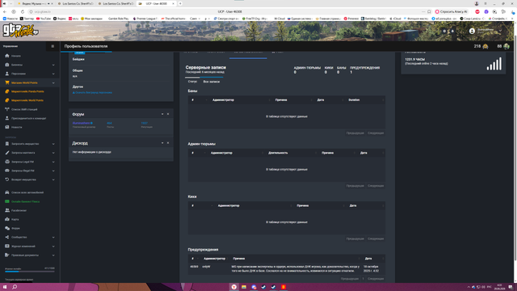Expand the Бизнесы sidebar chevron

[x=53, y=65]
